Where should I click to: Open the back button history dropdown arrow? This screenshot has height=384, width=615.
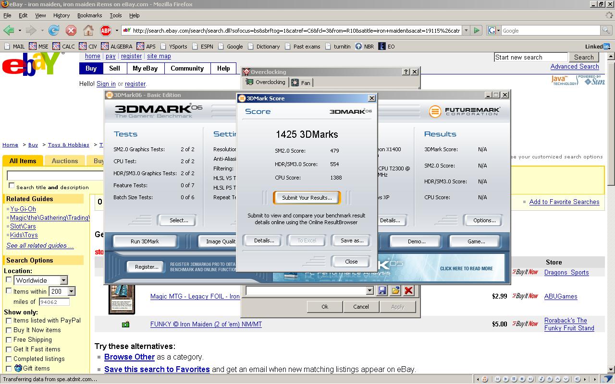point(20,30)
